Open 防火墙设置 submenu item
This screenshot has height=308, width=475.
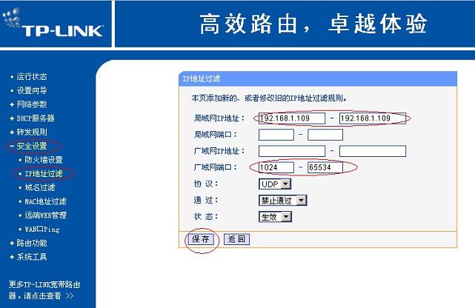pyautogui.click(x=43, y=159)
